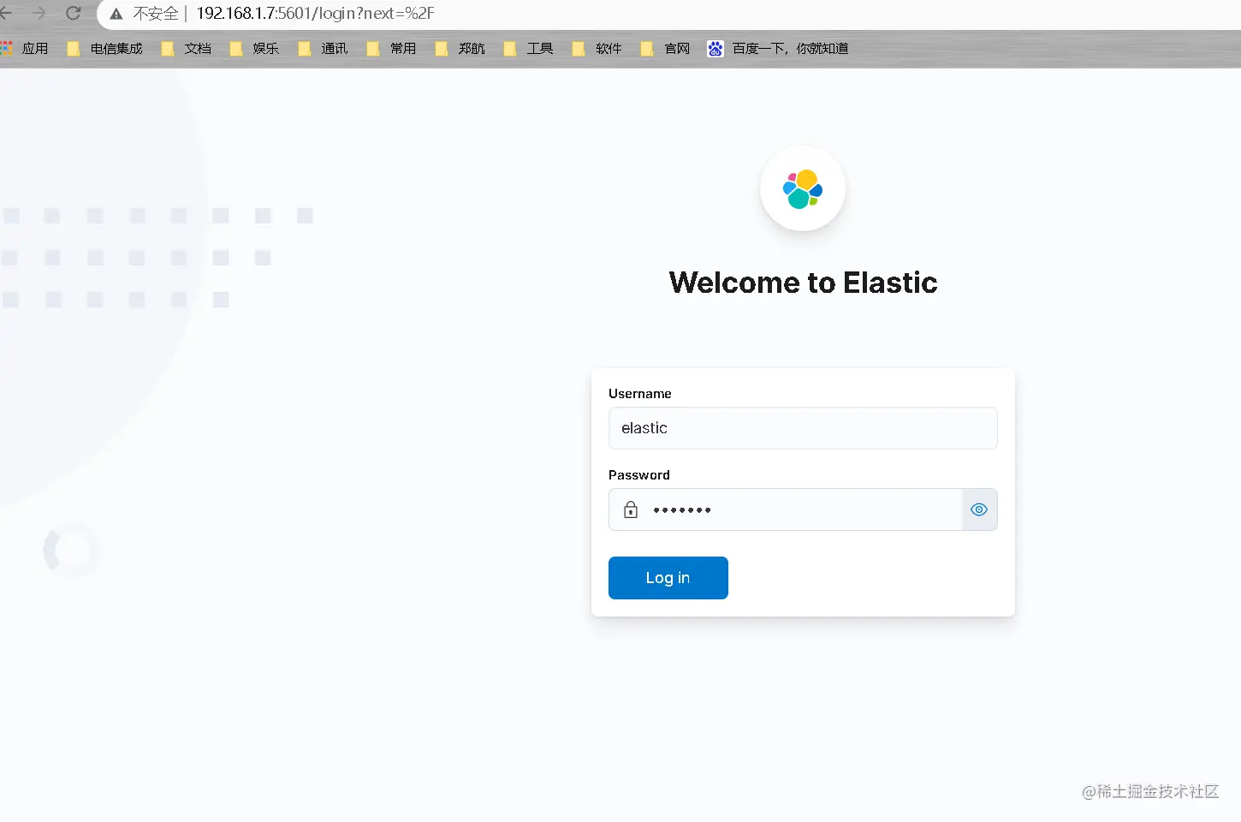Click the not-secure warning triangle icon
The image size is (1241, 822).
pos(116,14)
